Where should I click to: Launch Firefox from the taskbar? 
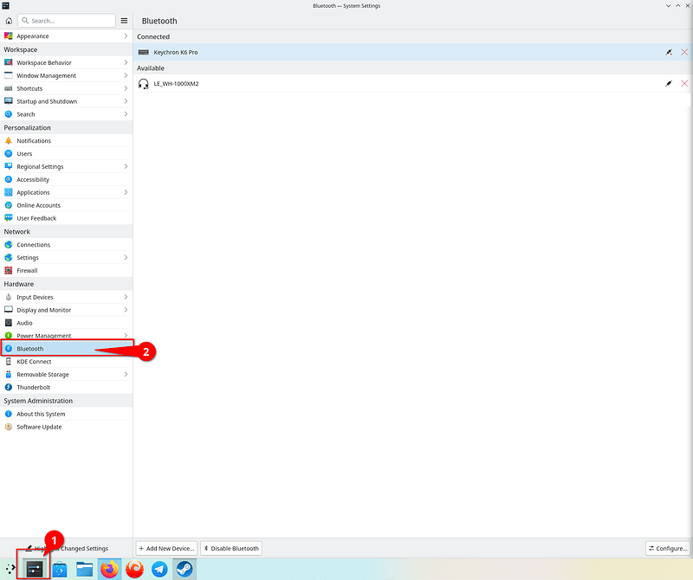coord(109,569)
